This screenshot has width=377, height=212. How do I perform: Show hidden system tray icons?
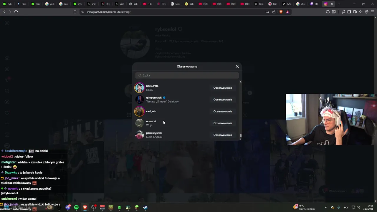pos(326,207)
